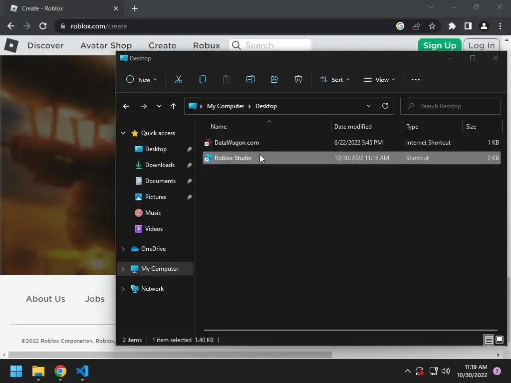Collapse the Quick access tree node
Viewport: 511px width, 383px height.
123,133
